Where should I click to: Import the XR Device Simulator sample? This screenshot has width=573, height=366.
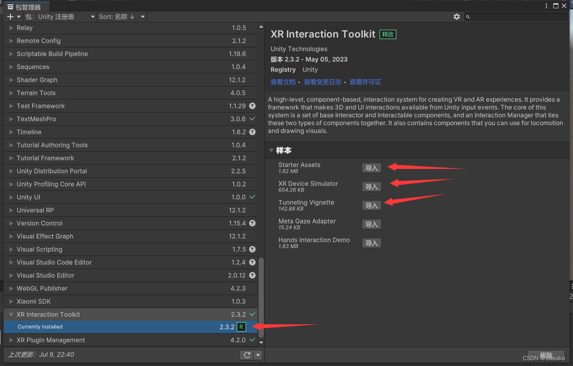(372, 187)
